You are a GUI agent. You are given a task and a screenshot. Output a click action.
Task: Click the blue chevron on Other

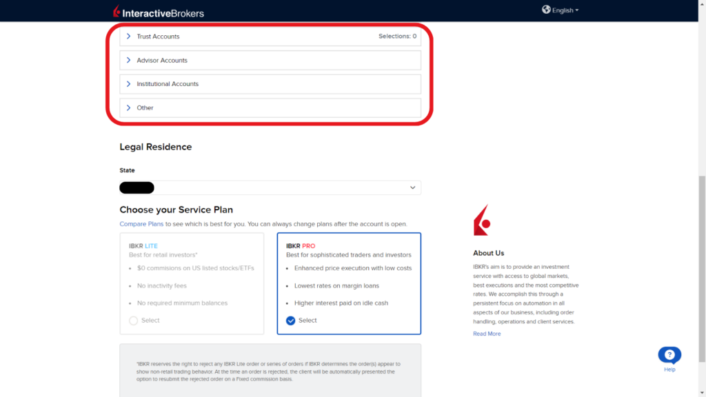tap(129, 108)
